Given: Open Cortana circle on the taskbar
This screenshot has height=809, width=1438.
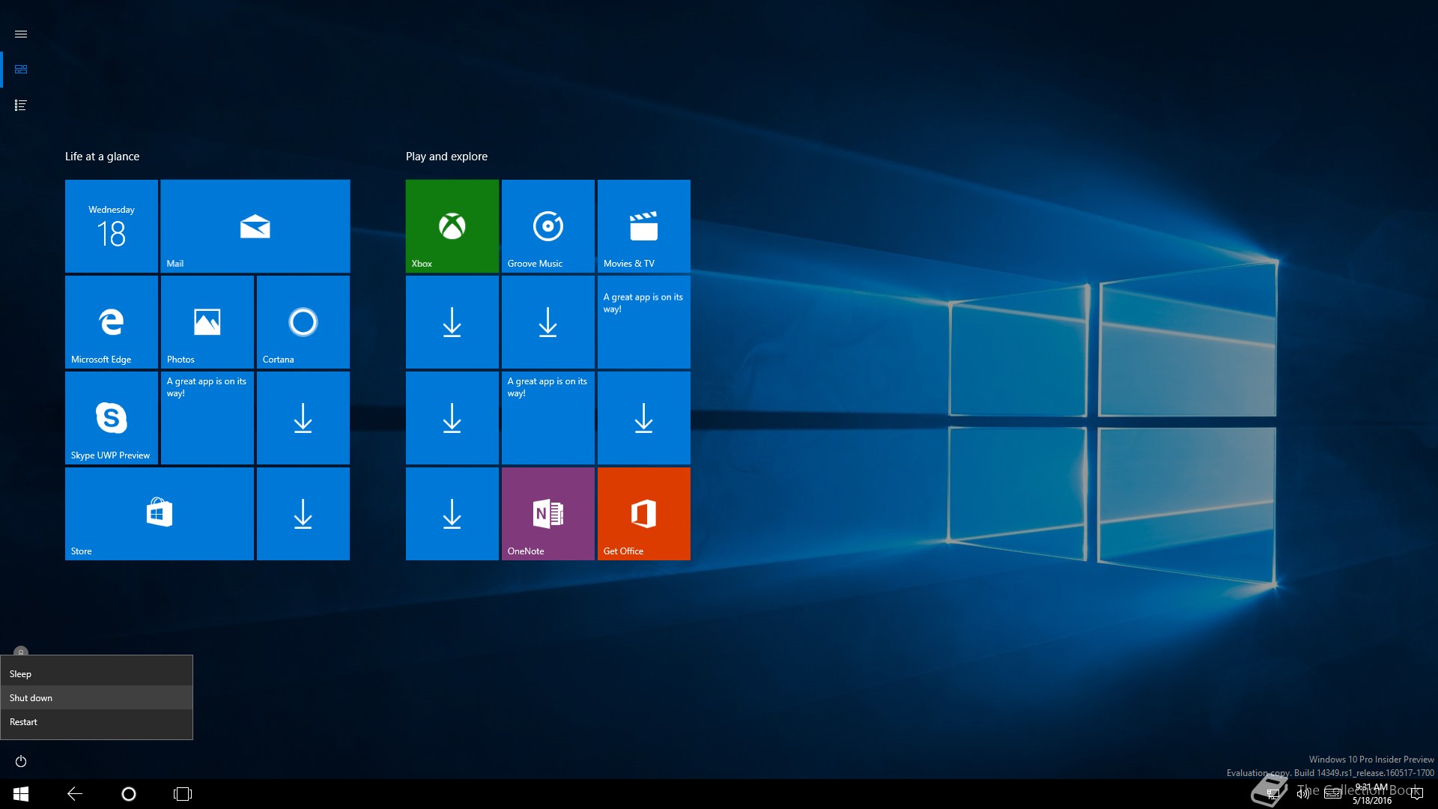Looking at the screenshot, I should point(129,794).
